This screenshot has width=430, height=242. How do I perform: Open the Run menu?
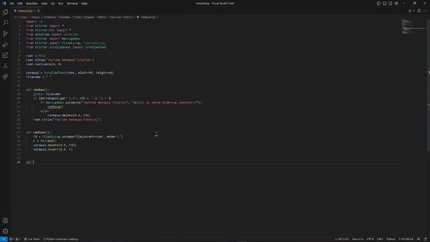60,3
